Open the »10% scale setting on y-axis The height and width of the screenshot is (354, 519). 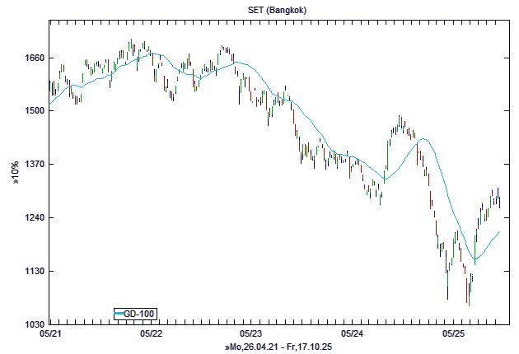(x=15, y=172)
